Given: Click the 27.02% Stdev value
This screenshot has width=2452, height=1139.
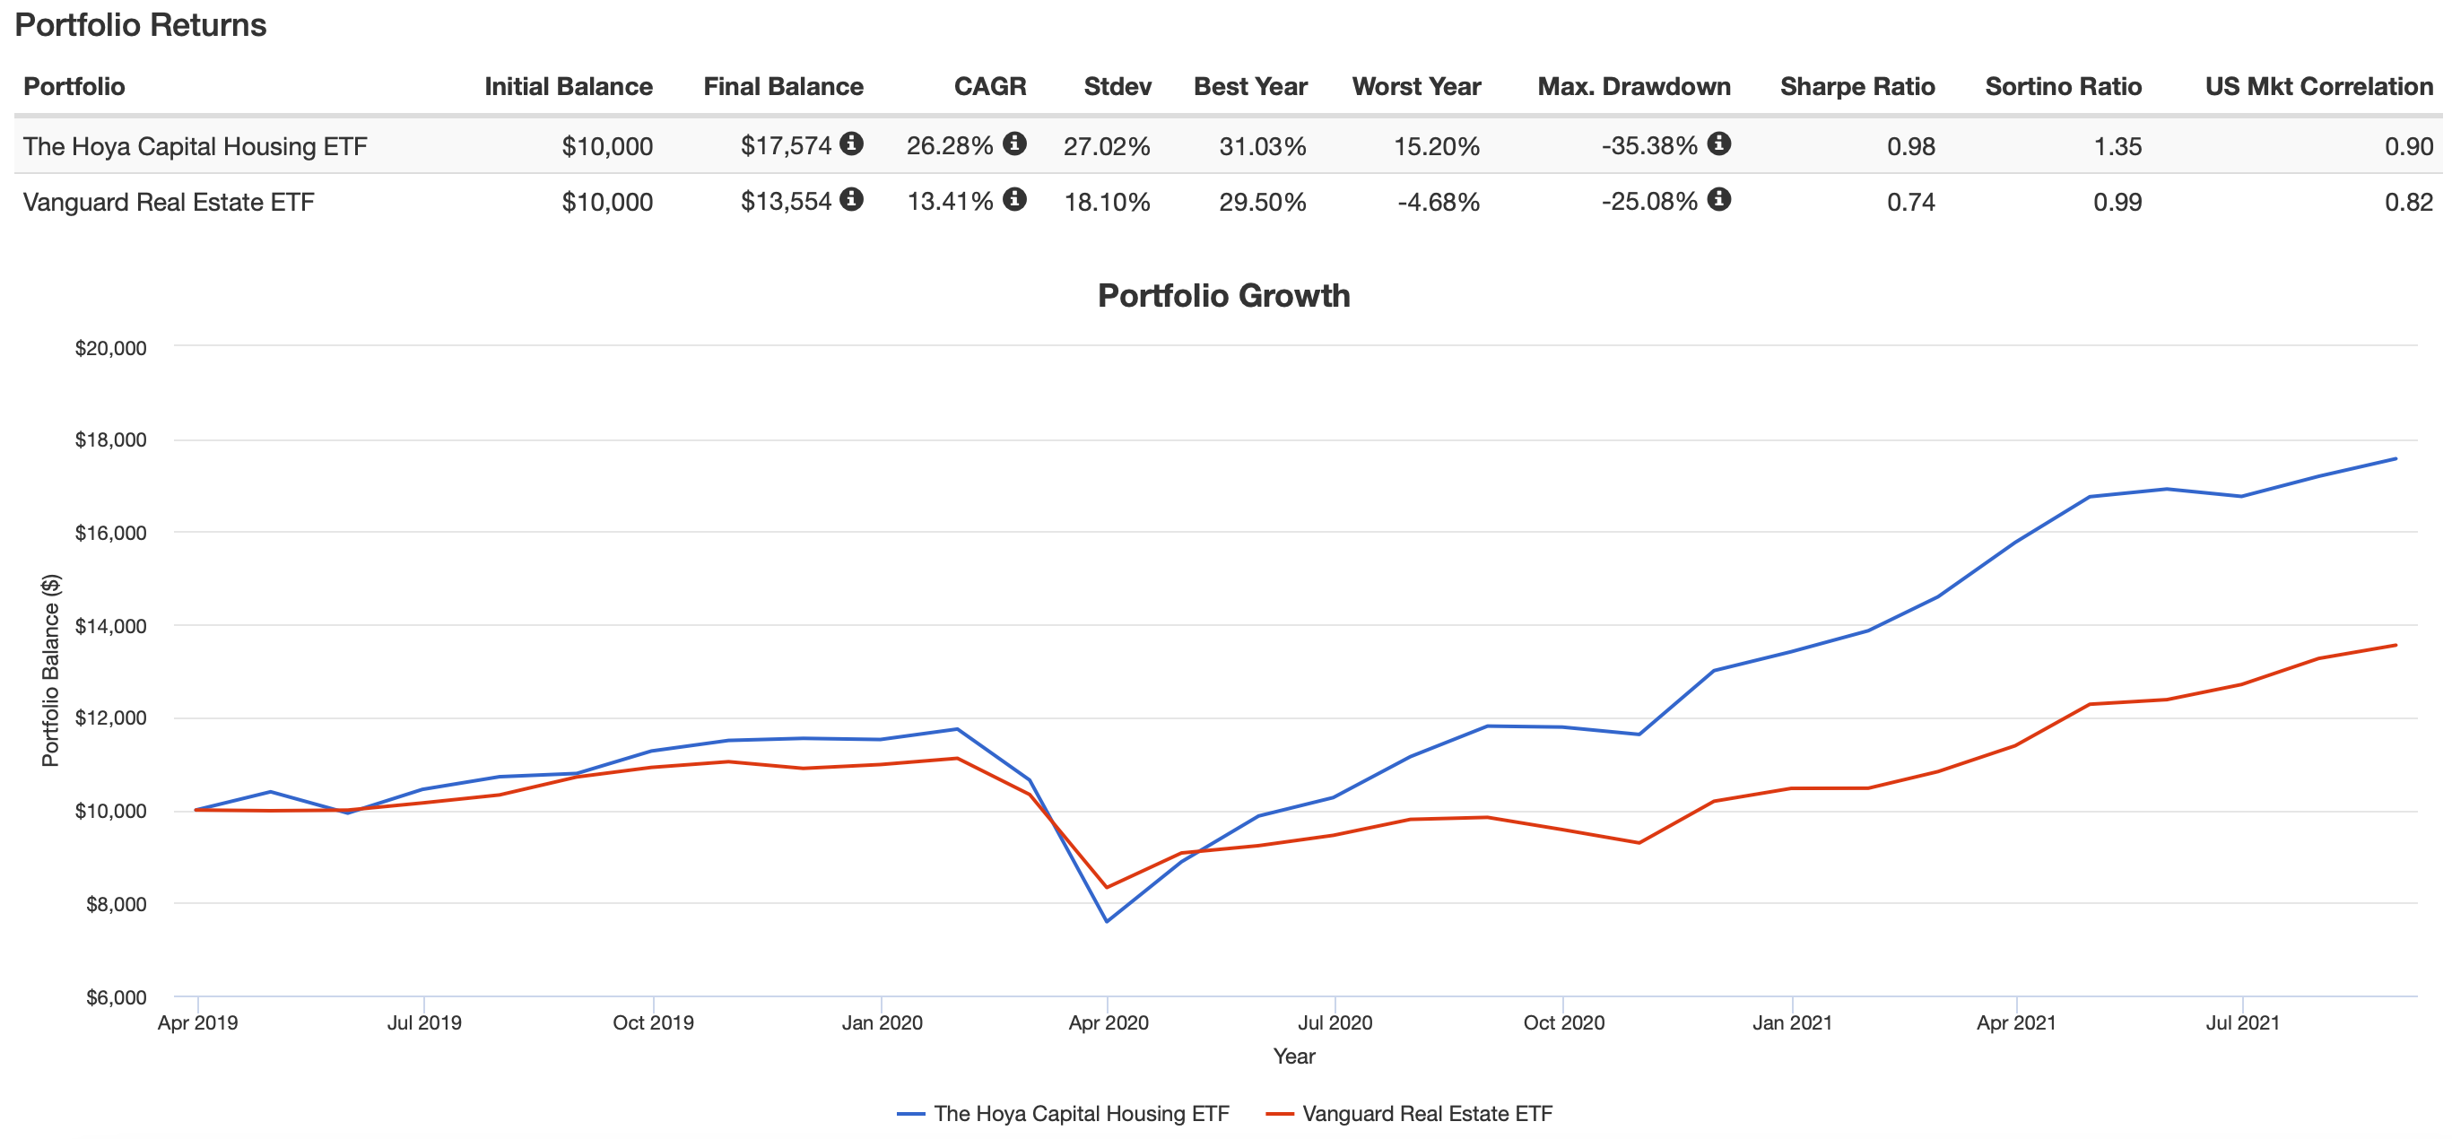Looking at the screenshot, I should [x=1107, y=145].
